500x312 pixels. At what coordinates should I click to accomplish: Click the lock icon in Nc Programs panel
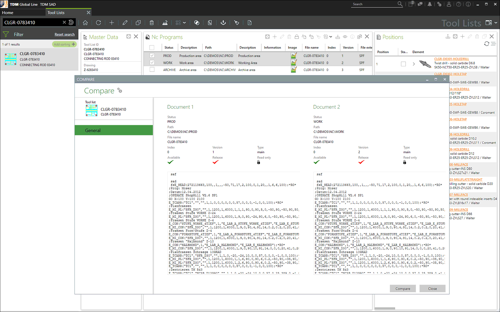coord(297,37)
